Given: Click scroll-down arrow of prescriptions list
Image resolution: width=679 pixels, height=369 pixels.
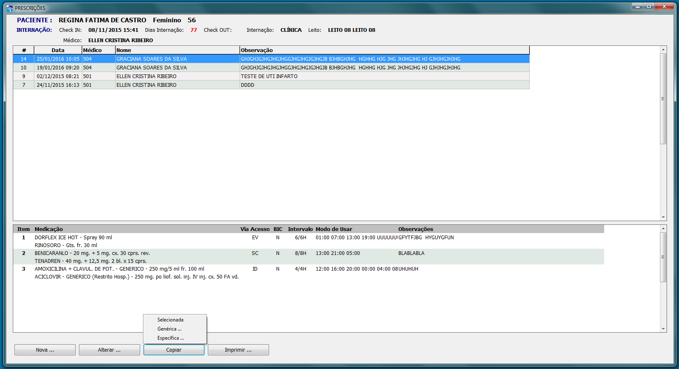Looking at the screenshot, I should 663,217.
